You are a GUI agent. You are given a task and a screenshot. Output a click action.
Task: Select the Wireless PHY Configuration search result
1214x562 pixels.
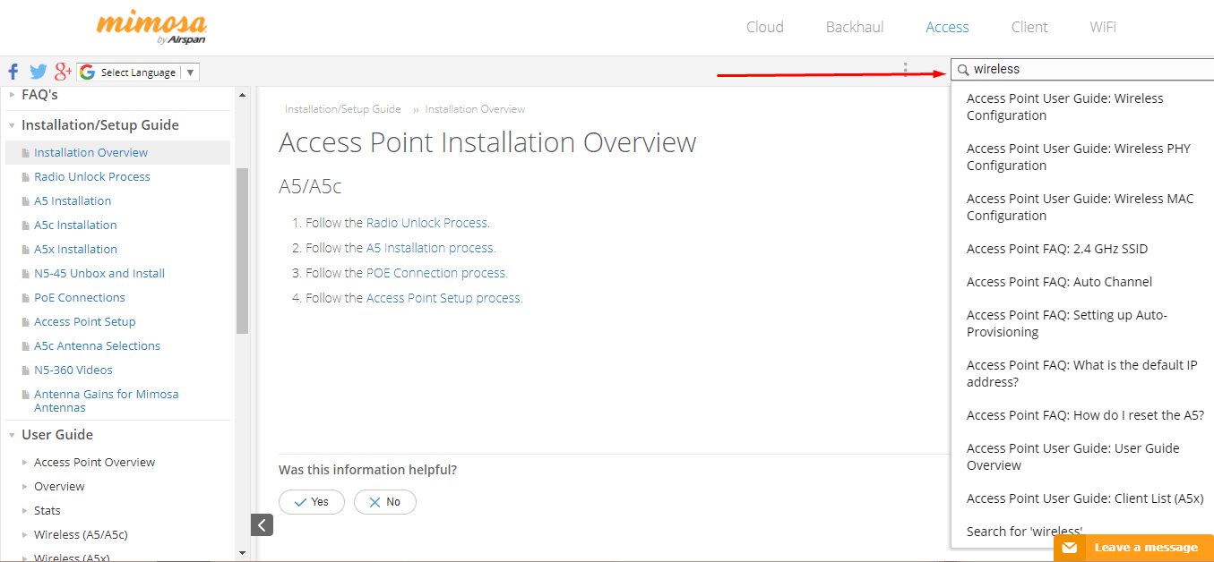[x=1078, y=157]
